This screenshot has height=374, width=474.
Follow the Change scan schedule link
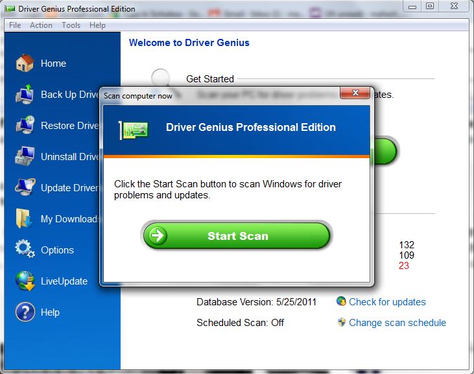click(x=397, y=323)
